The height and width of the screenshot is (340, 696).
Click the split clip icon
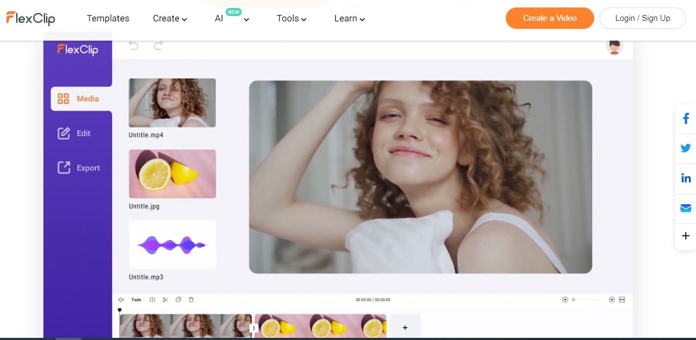click(152, 300)
